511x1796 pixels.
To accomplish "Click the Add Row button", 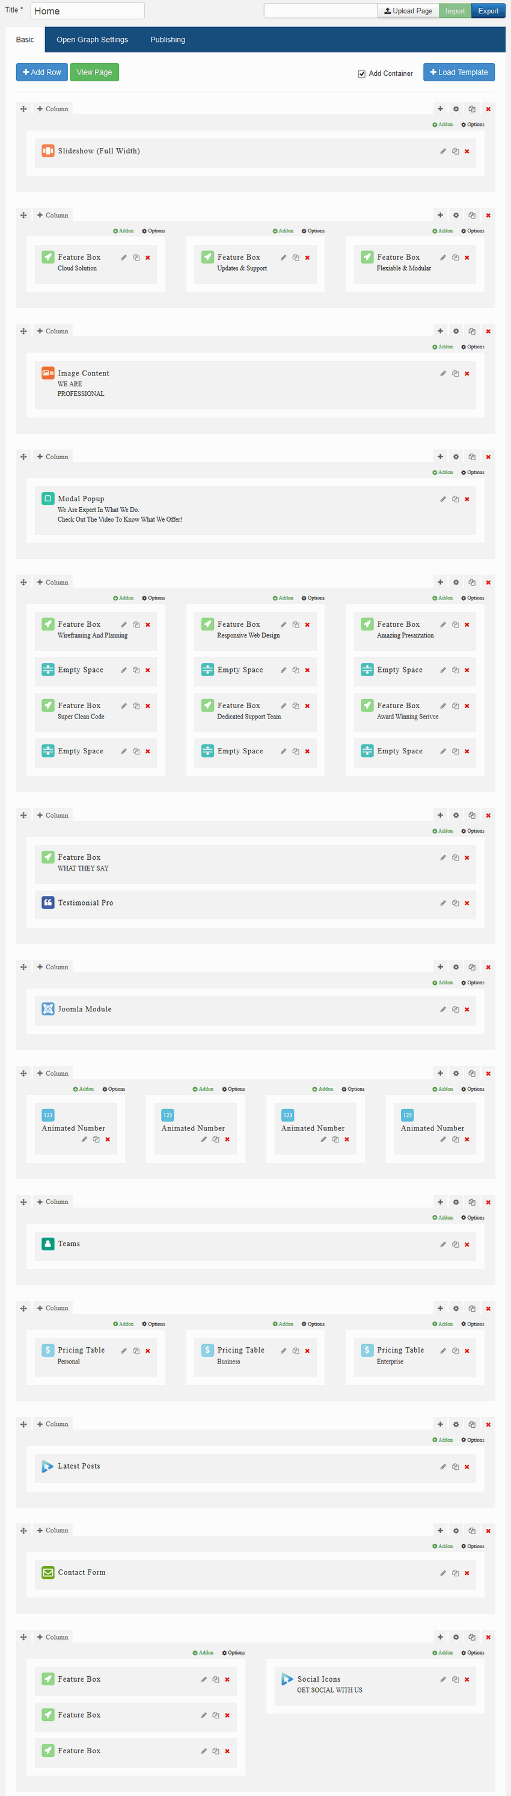I will [x=41, y=73].
